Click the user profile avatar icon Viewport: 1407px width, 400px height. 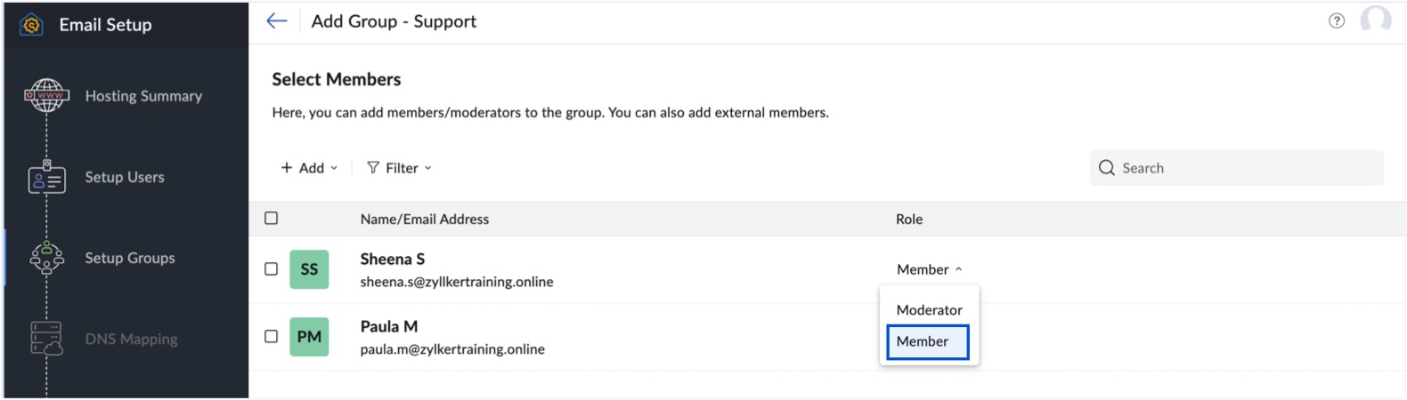point(1375,20)
